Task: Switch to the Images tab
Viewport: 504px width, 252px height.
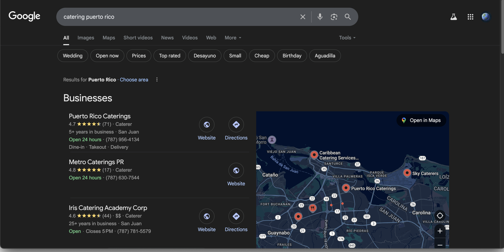Action: [86, 38]
